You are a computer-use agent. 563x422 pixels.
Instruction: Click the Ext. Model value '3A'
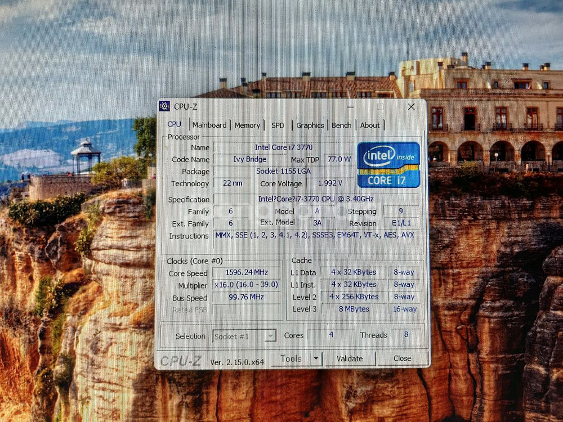[x=317, y=223]
